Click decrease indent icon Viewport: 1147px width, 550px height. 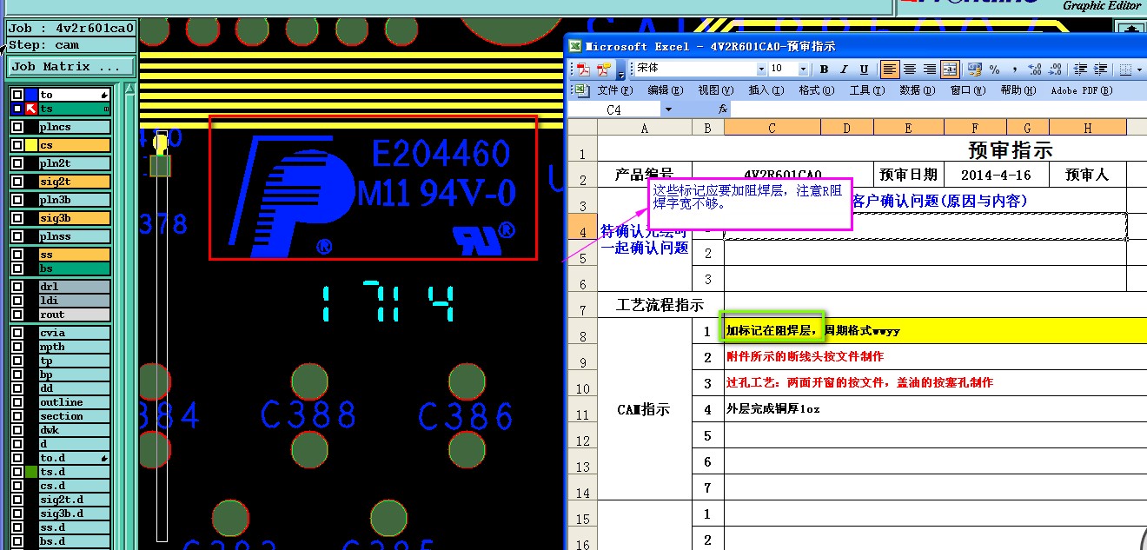click(1081, 70)
